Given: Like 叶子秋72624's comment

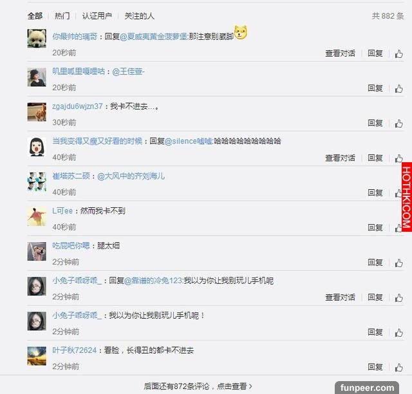Looking at the screenshot, I should point(398,367).
